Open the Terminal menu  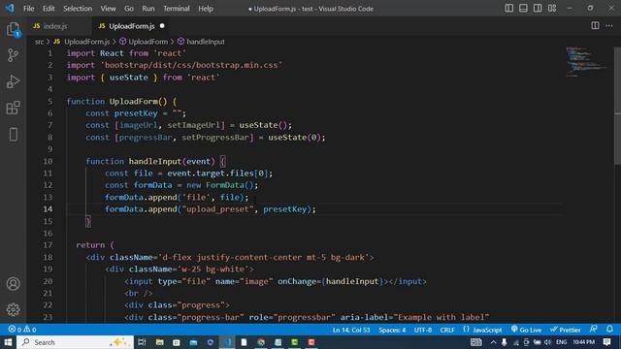point(177,9)
